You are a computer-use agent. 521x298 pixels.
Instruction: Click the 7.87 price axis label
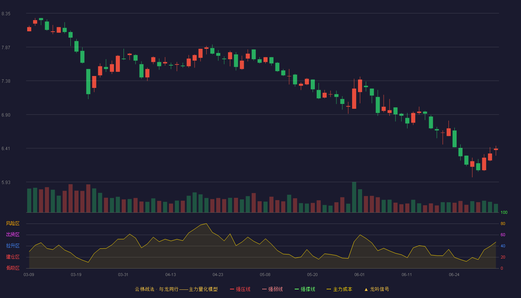[x=6, y=48]
